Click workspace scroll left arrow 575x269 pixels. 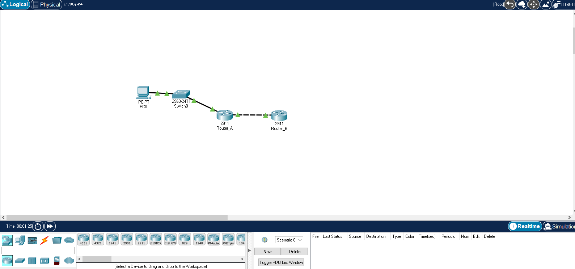[x=3, y=218]
